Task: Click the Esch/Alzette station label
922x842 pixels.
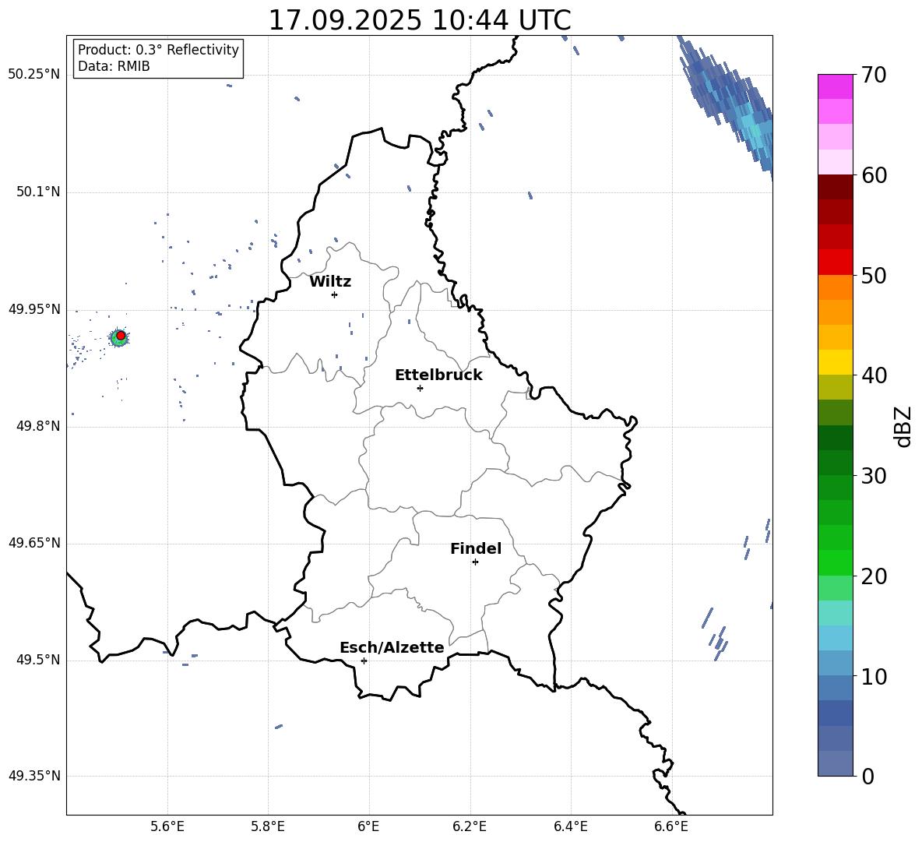Action: coord(392,647)
